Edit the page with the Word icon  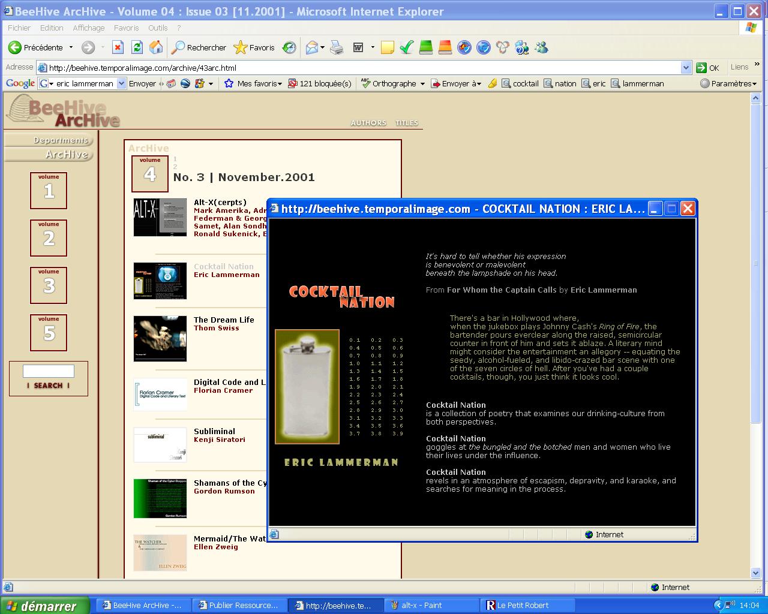pyautogui.click(x=358, y=47)
